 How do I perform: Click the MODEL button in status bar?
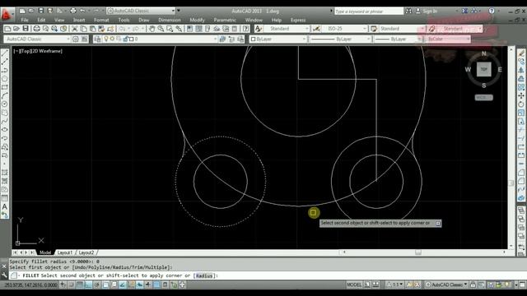(x=354, y=285)
